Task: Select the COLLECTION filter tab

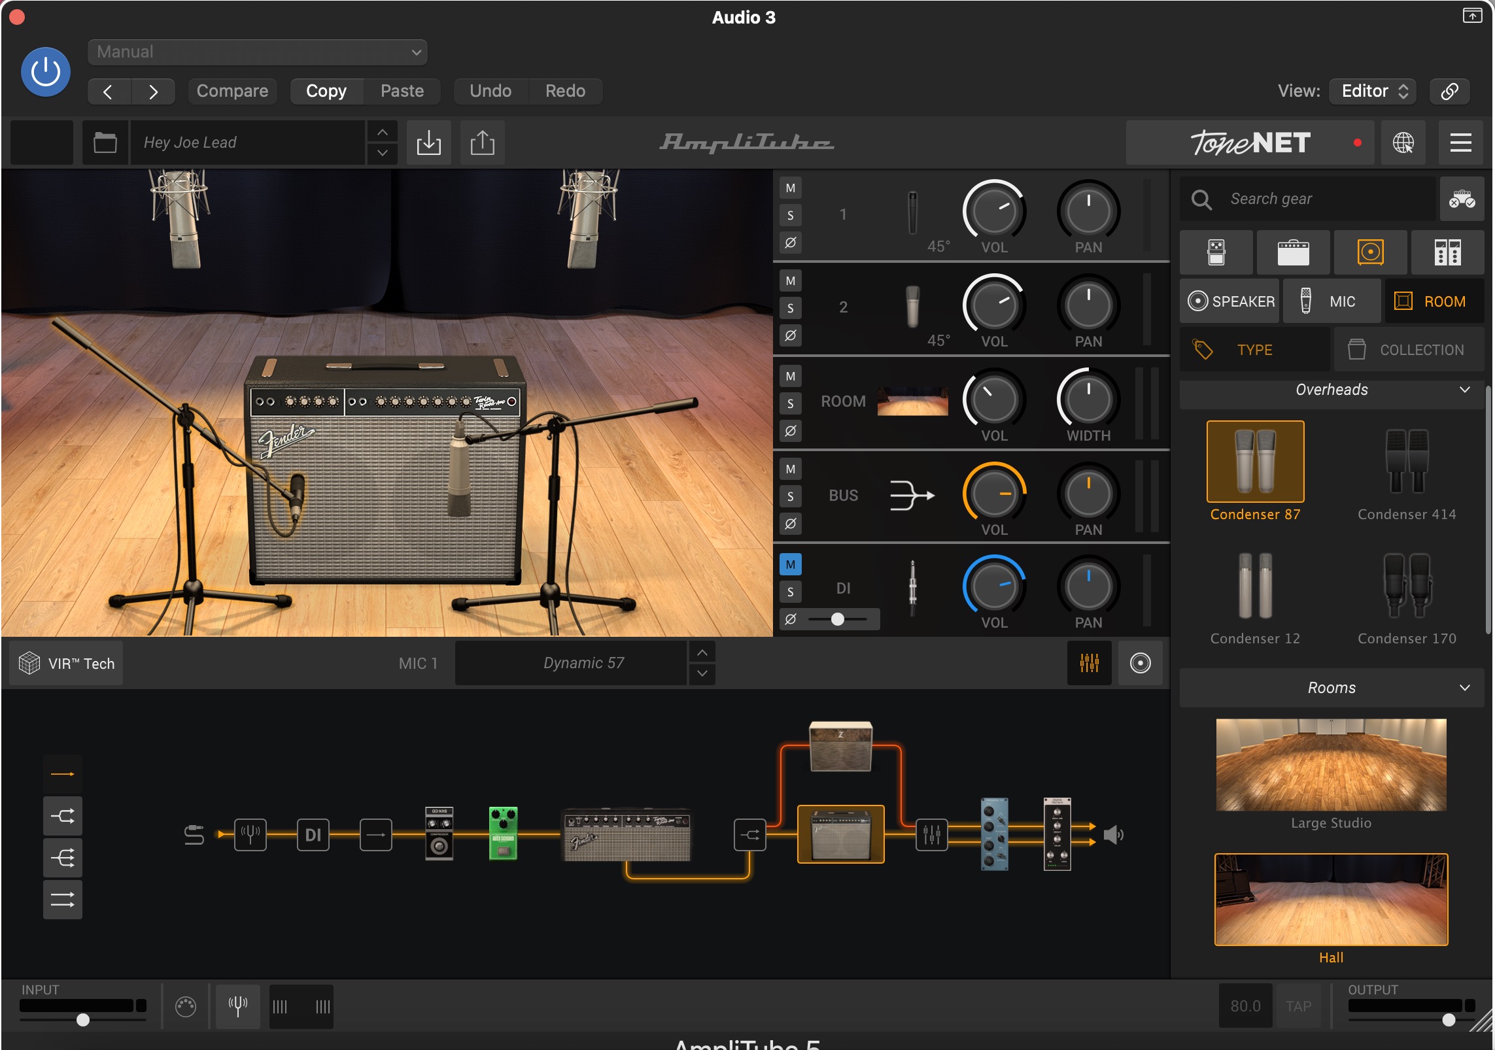Action: click(1409, 350)
